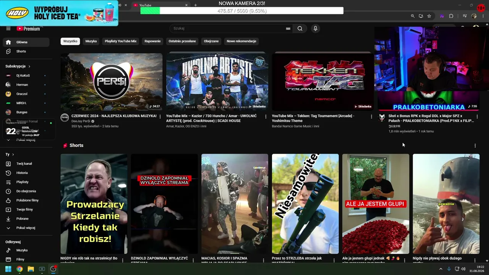Viewport: 489px width, 275px height.
Task: Expand the Ty section header
Action: tap(10, 154)
